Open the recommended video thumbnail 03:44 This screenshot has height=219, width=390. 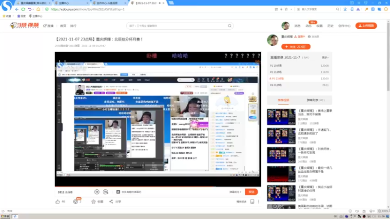[x=281, y=174]
